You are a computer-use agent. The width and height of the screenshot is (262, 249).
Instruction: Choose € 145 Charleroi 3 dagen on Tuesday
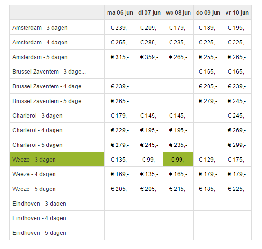(x=149, y=116)
